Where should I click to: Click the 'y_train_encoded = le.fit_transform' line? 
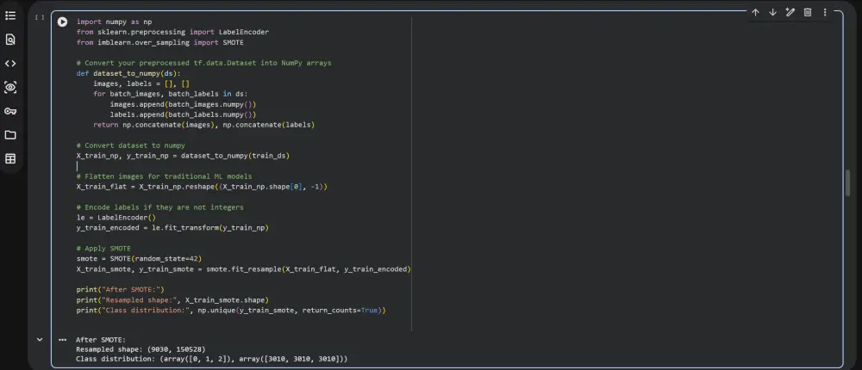pos(172,227)
